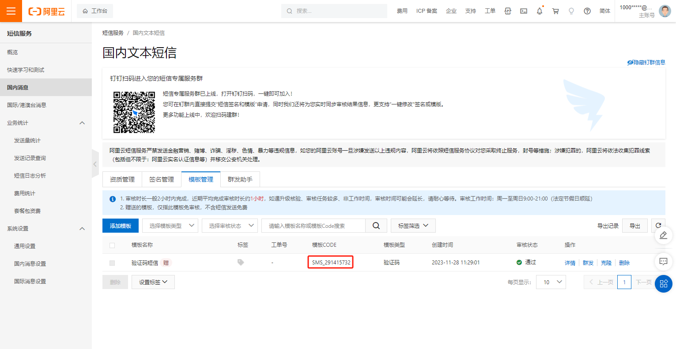Switch to 群发助手 tab
The width and height of the screenshot is (676, 349).
click(240, 179)
